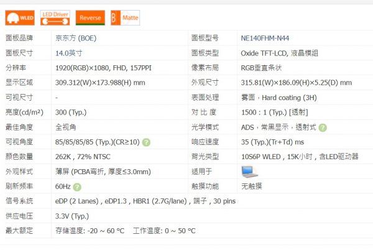The image size is (373, 250).
Task: Select the 信号系统 label
Action: pyautogui.click(x=19, y=201)
